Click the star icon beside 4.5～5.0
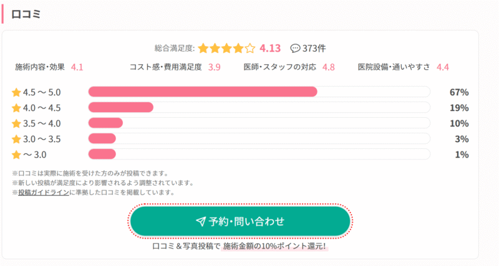The width and height of the screenshot is (499, 266). 16,92
